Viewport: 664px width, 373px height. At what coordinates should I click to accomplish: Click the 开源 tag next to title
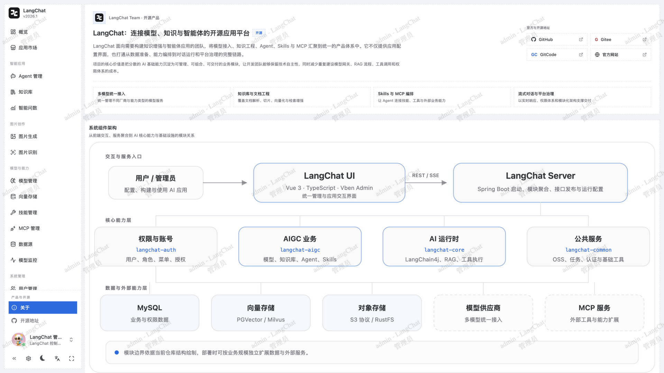pos(259,33)
